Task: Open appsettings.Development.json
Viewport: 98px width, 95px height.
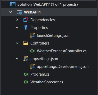Action: 63,67
